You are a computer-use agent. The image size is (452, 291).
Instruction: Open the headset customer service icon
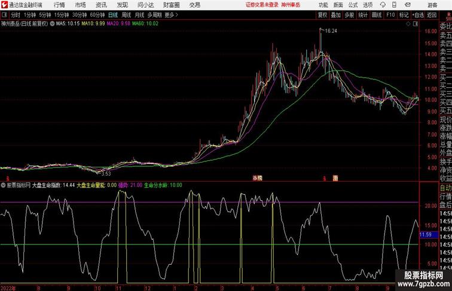tap(383, 5)
